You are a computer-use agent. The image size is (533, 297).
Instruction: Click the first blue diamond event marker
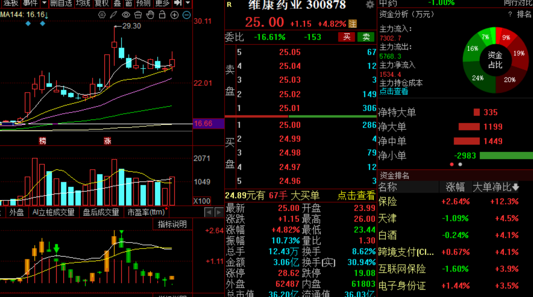coord(28,24)
